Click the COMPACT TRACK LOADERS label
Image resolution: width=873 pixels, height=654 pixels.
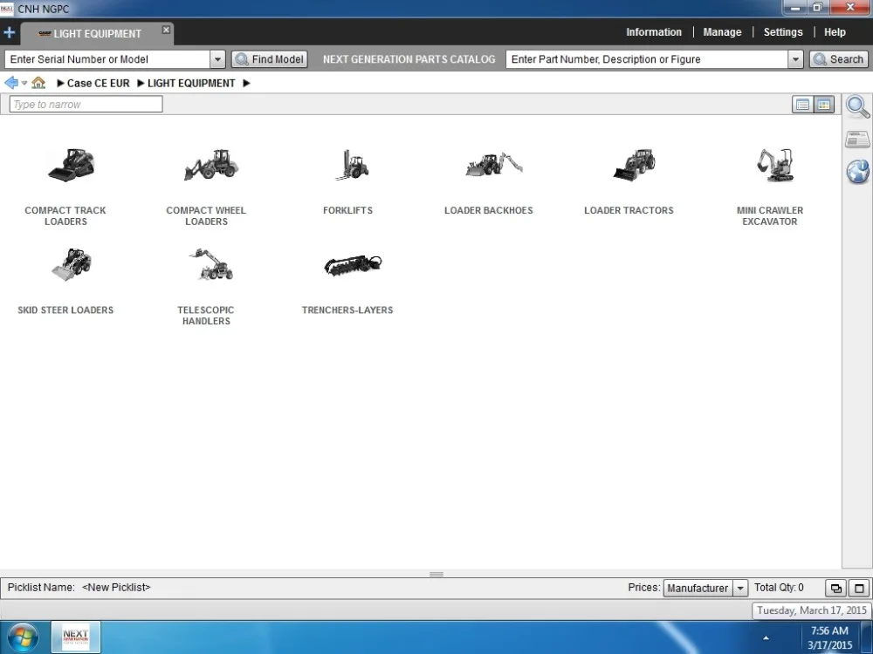point(65,215)
